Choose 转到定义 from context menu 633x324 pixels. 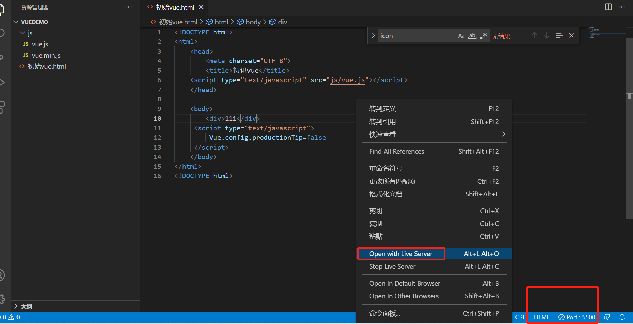click(434, 109)
